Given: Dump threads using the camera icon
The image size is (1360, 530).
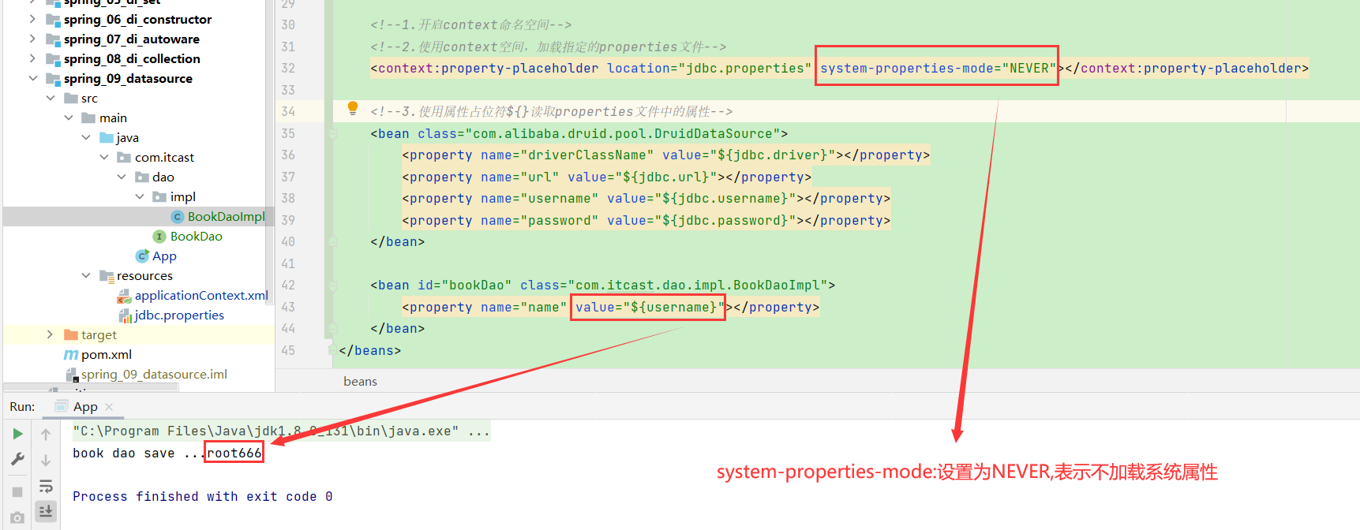Looking at the screenshot, I should 17,518.
